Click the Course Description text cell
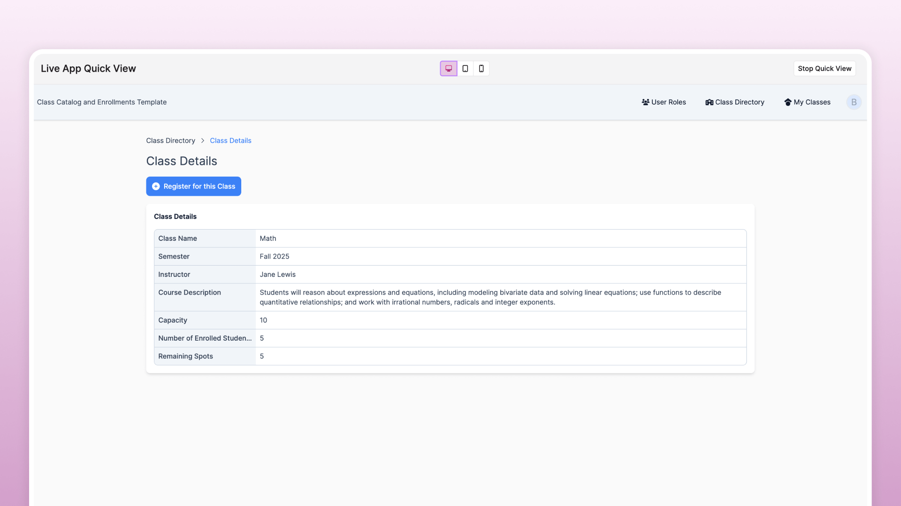Screen dimensions: 901x506 pos(490,297)
